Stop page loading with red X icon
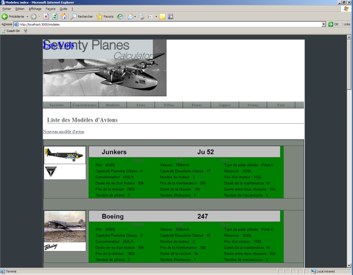The width and height of the screenshot is (353, 275). click(46, 17)
